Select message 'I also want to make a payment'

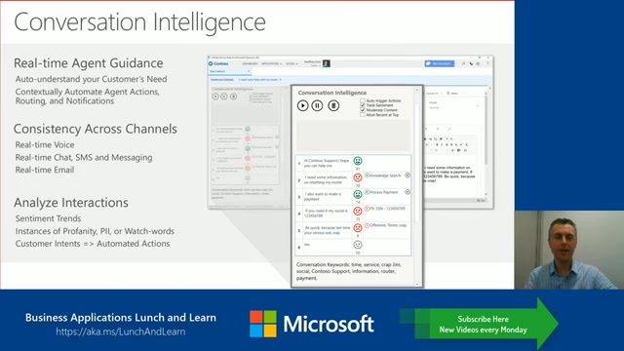(x=323, y=197)
